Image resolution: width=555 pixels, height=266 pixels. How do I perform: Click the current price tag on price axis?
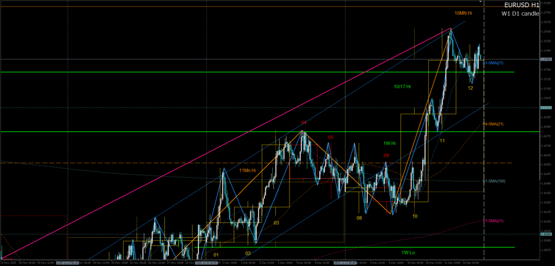pyautogui.click(x=545, y=59)
